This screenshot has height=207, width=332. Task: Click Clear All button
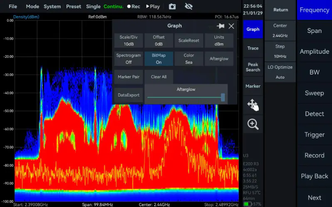pyautogui.click(x=159, y=77)
